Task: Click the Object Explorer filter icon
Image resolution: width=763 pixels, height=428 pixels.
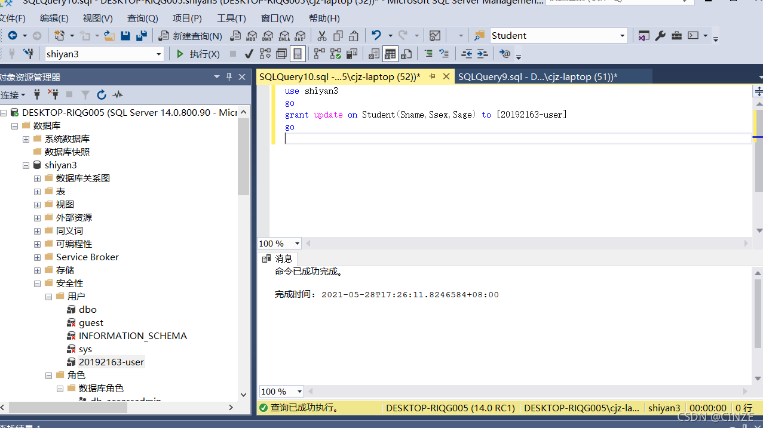Action: coord(85,94)
